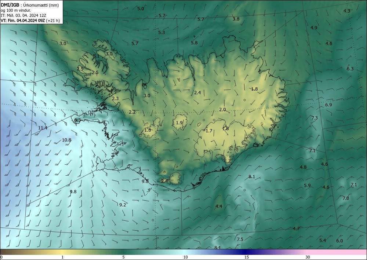Click the 5.4 value near the bottom right
The height and width of the screenshot is (260, 367).
tap(323, 240)
